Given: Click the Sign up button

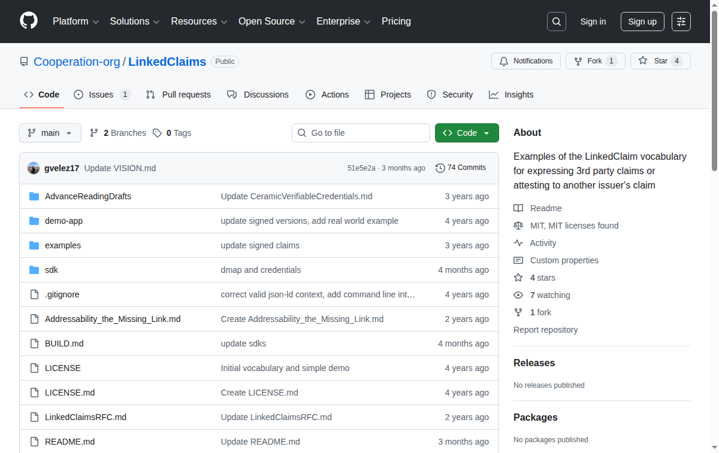Looking at the screenshot, I should pos(642,21).
